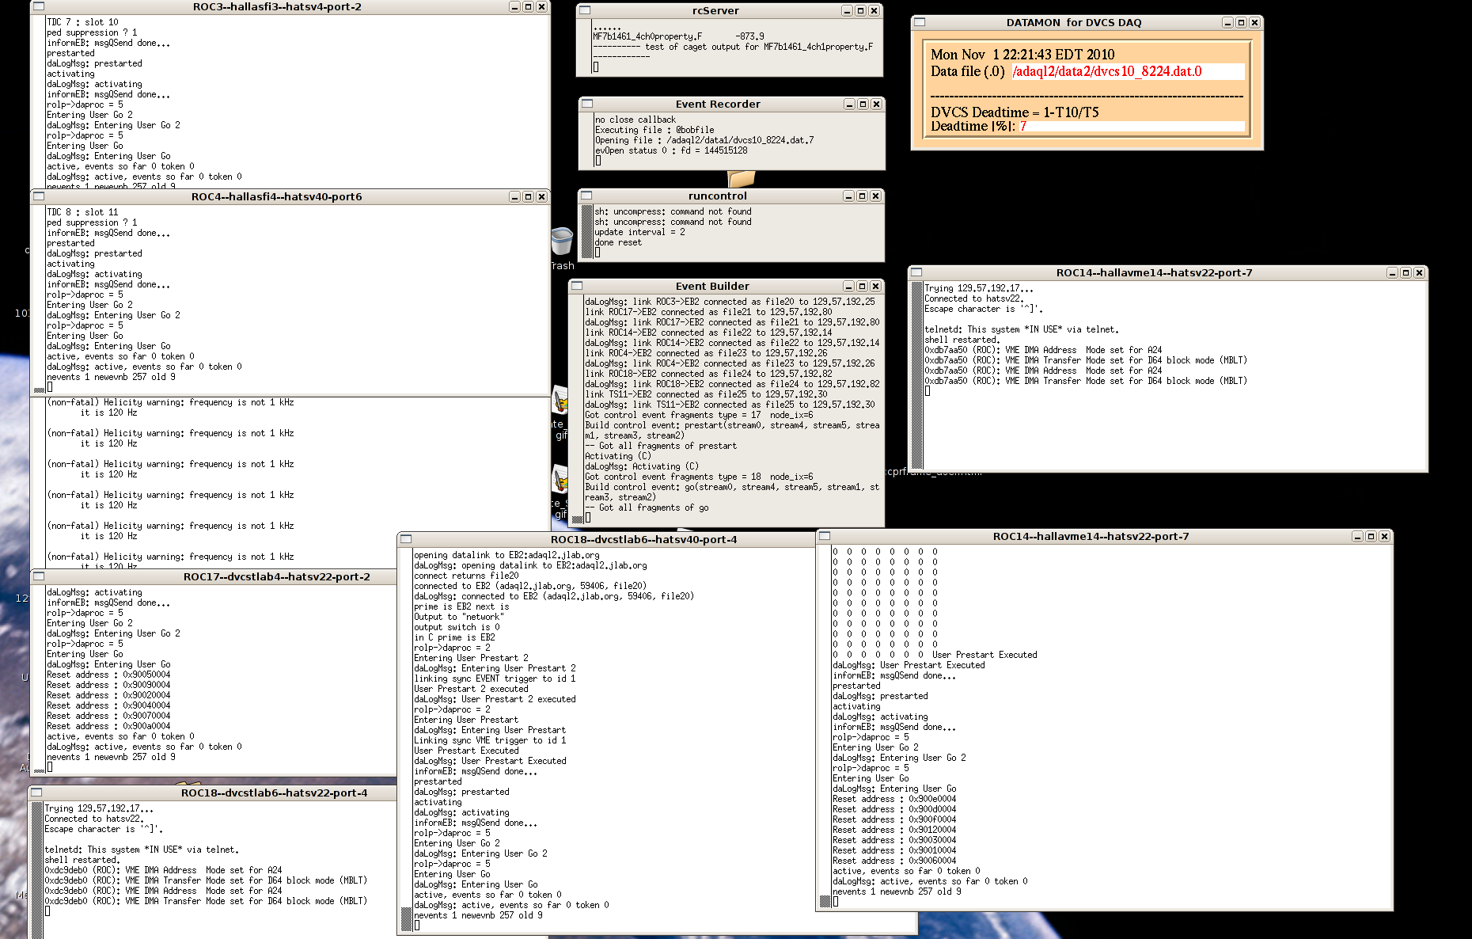Minimize the Event Builder window

848,286
